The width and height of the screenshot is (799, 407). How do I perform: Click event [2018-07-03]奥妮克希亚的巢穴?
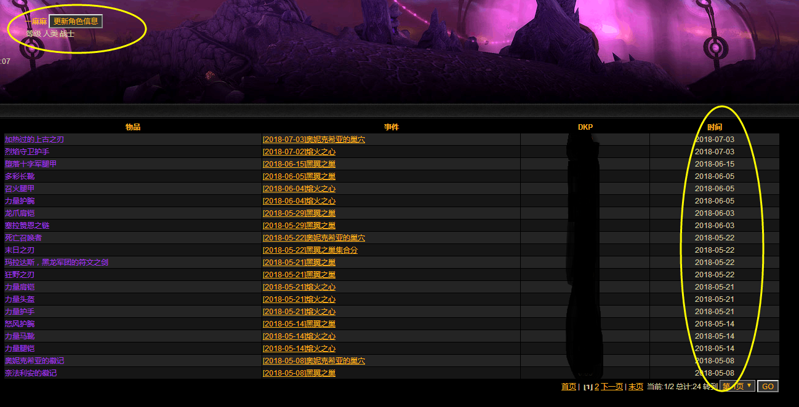(314, 139)
